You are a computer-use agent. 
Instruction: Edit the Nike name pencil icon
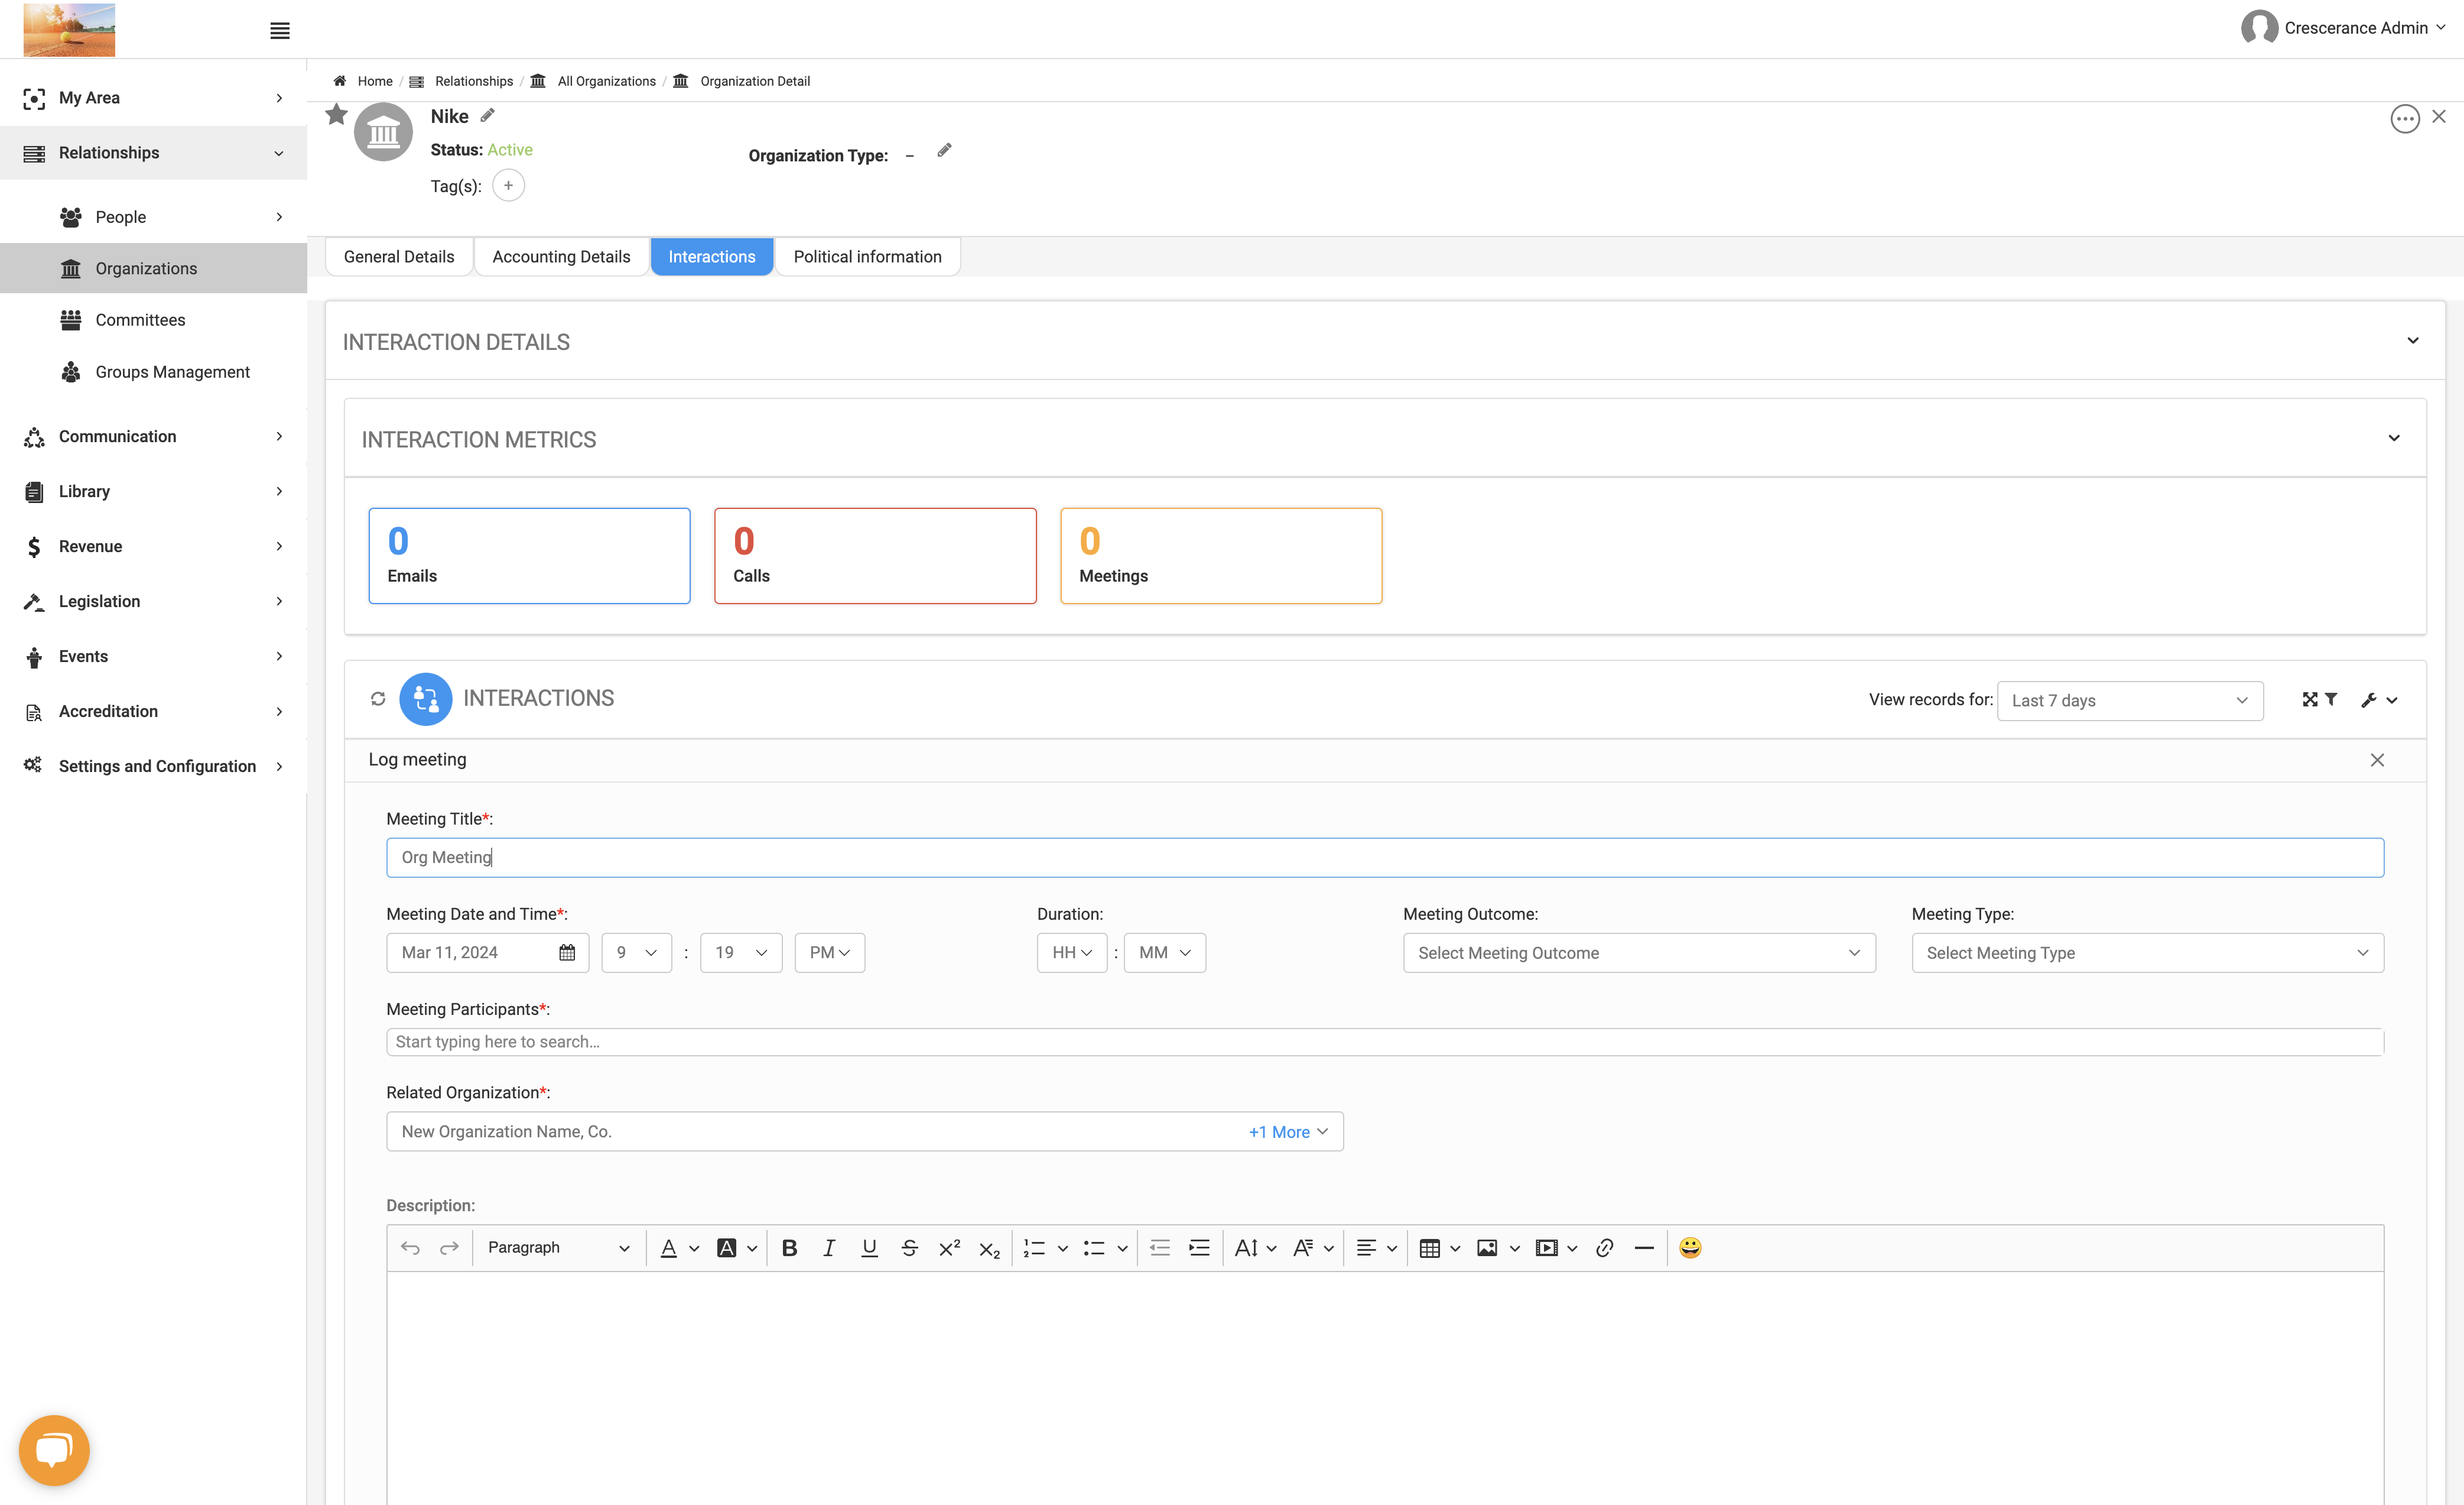(487, 115)
